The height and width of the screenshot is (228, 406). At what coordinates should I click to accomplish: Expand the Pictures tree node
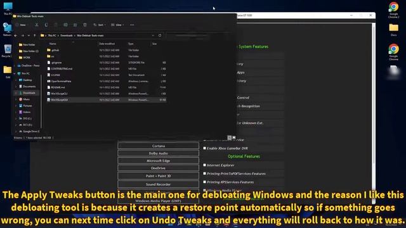click(x=16, y=106)
